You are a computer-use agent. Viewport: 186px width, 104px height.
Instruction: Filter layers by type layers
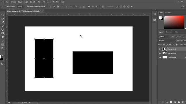coord(180,37)
